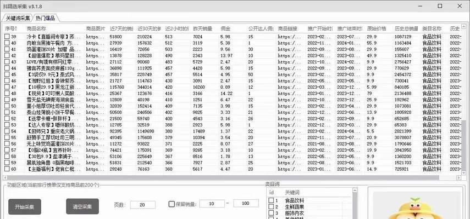Maximize the 抖精选采集 window
The height and width of the screenshot is (219, 470).
pos(440,6)
